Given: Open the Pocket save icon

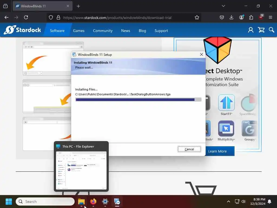Looking at the screenshot, I should [222, 17].
